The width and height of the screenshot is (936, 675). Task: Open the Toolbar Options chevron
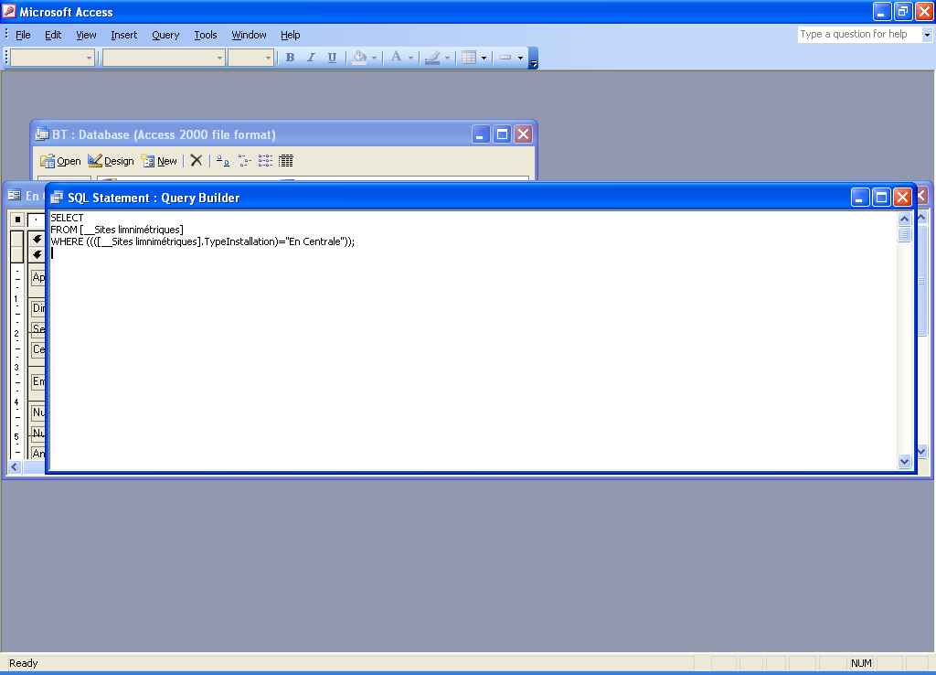point(533,59)
